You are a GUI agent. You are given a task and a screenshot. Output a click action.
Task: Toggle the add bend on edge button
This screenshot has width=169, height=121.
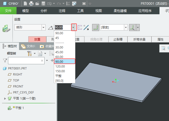coord(96,27)
